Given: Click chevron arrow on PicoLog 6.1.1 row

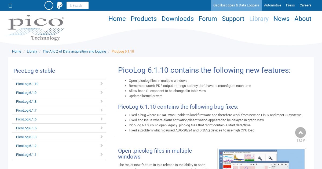Looking at the screenshot, I should tap(102, 155).
